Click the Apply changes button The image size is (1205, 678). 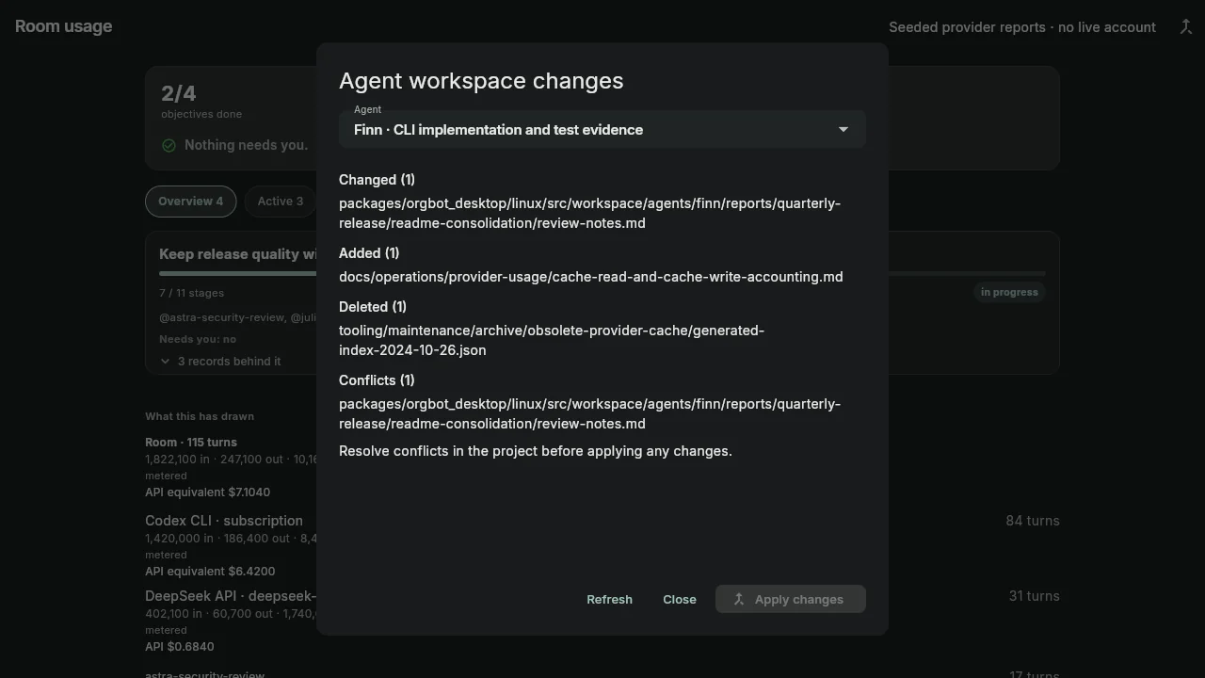pyautogui.click(x=791, y=599)
